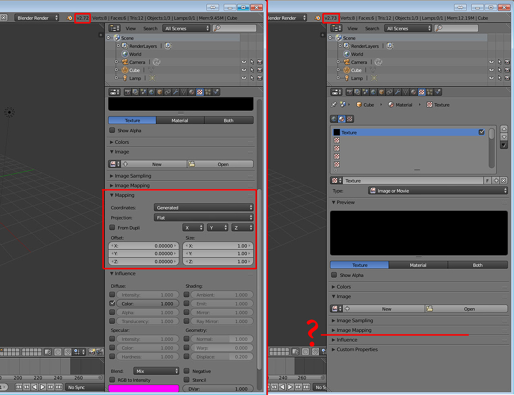Screen dimensions: 514x395
Task: Open Physics tab in right window
Action: click(438, 92)
